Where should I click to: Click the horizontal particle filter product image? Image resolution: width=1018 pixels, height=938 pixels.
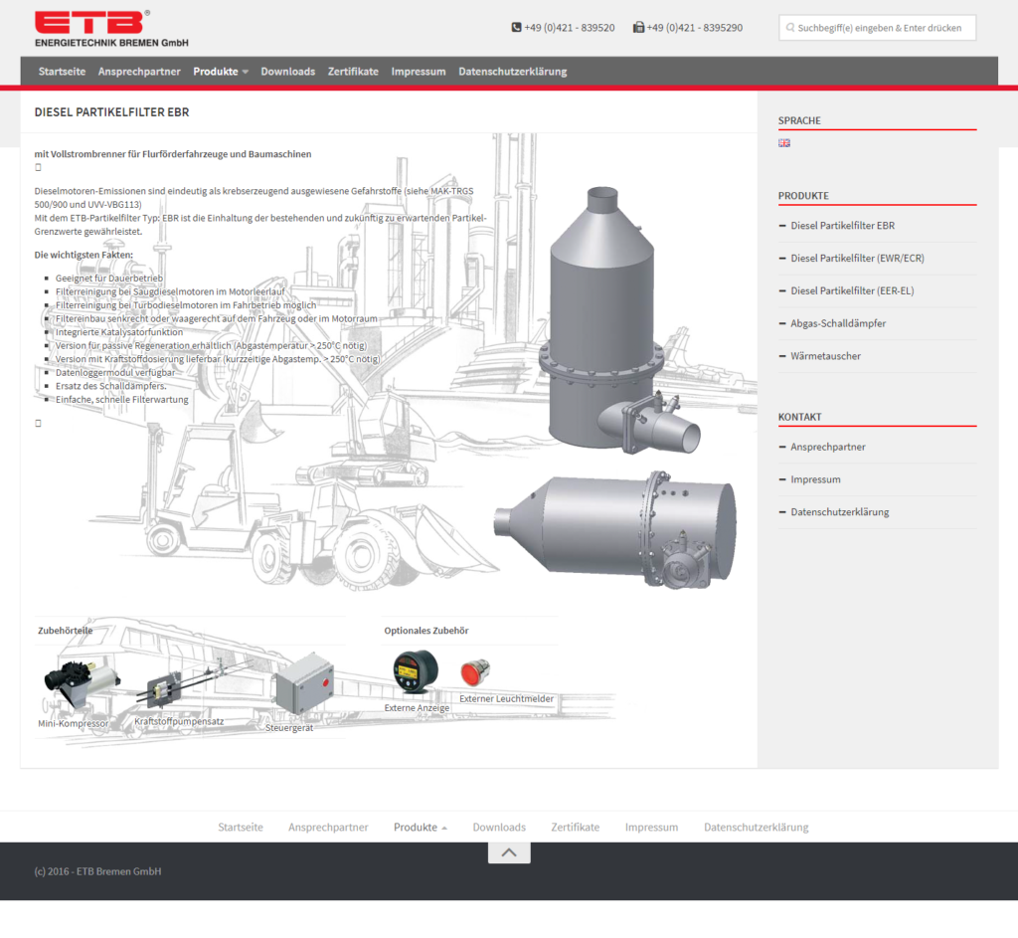[x=615, y=529]
